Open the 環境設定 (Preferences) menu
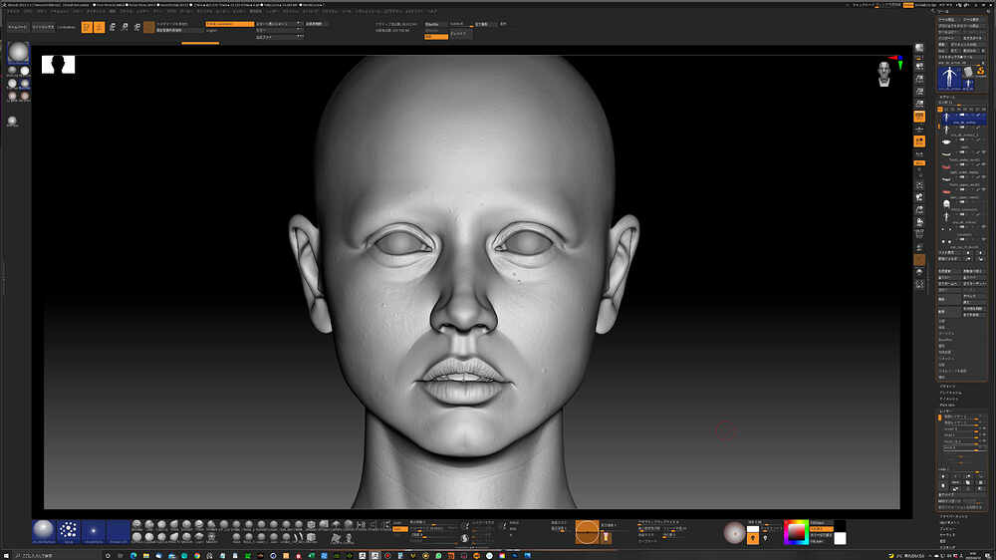 coord(255,11)
